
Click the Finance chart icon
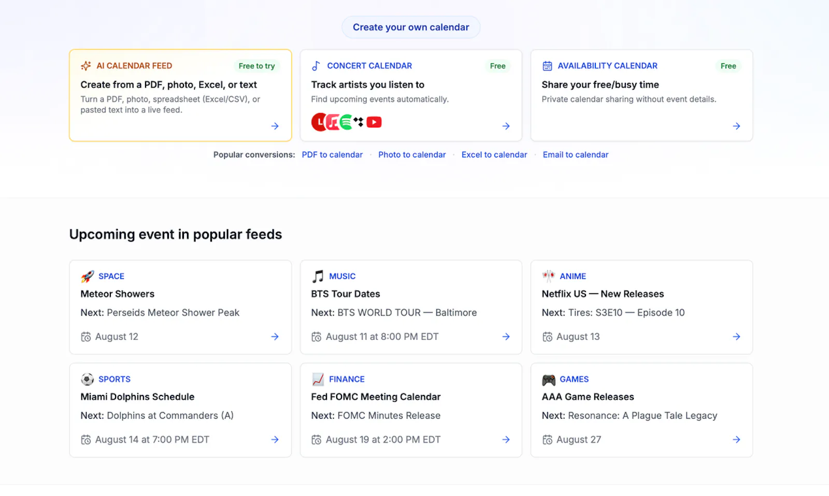318,379
